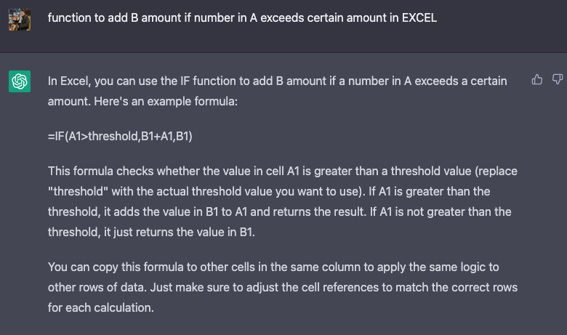Screen dimensions: 567x335
Task: Click the ChatGPT logo icon
Action: coord(19,81)
